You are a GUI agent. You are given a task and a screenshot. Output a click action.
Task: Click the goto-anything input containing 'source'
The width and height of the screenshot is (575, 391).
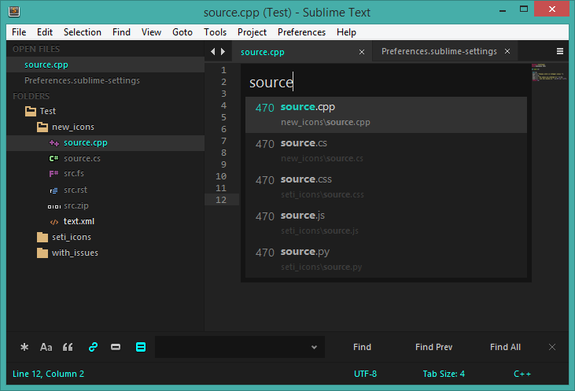click(x=386, y=82)
